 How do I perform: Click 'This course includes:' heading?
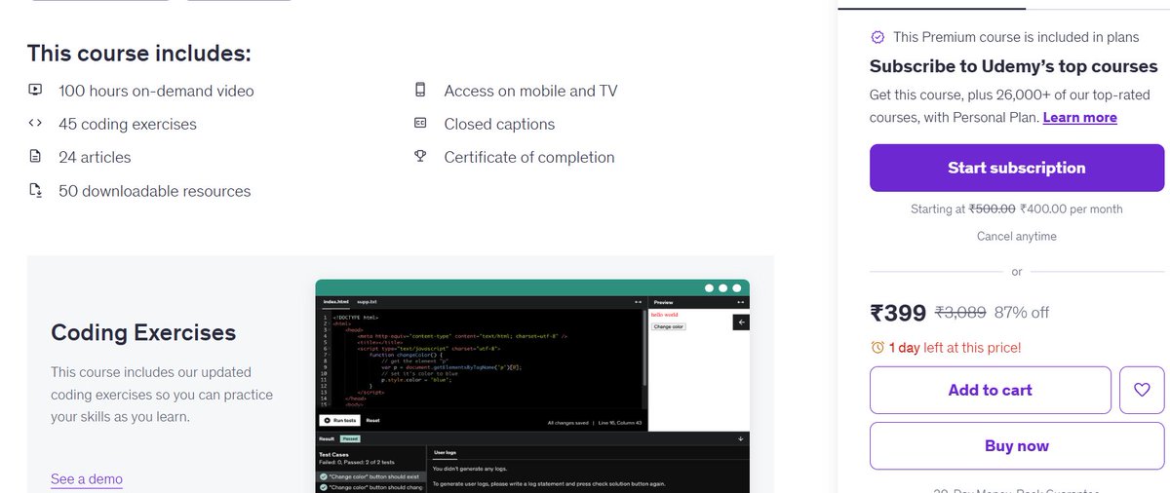click(x=138, y=53)
